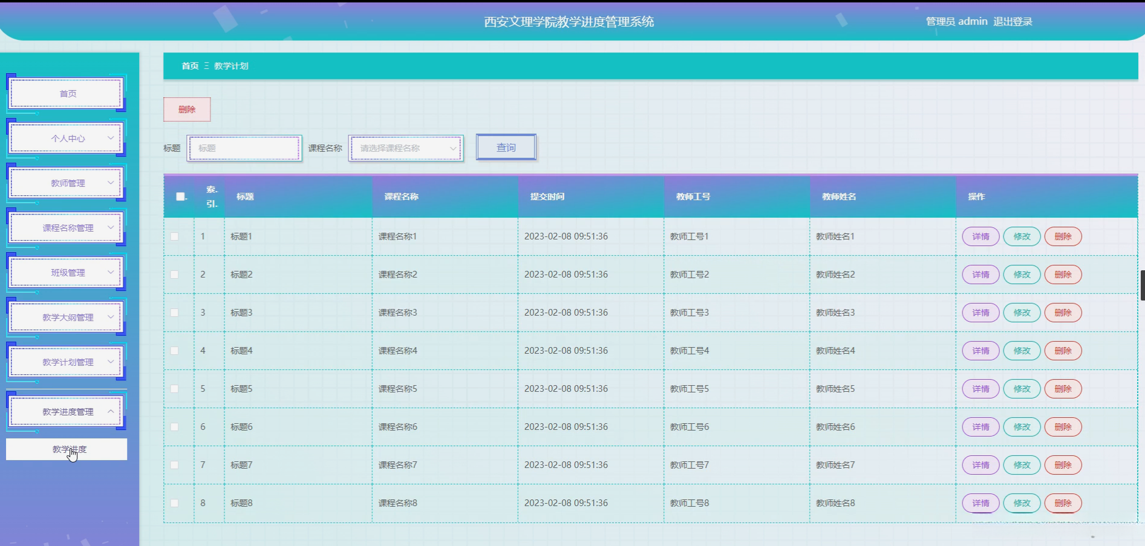Viewport: 1145px width, 546px height.
Task: Click 修改 for row 标题6
Action: click(x=1022, y=427)
